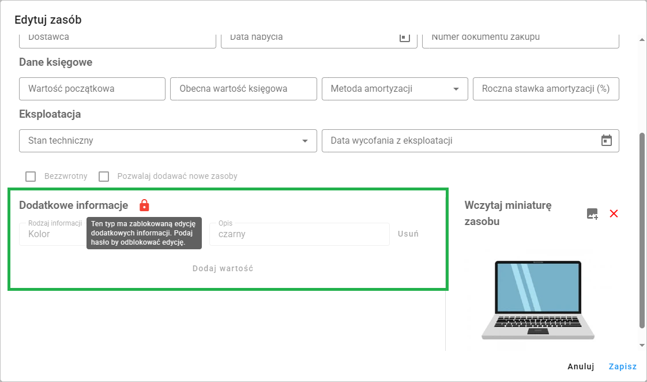Expand the Metoda amortyzacji dropdown
The height and width of the screenshot is (382, 647).
tap(395, 89)
